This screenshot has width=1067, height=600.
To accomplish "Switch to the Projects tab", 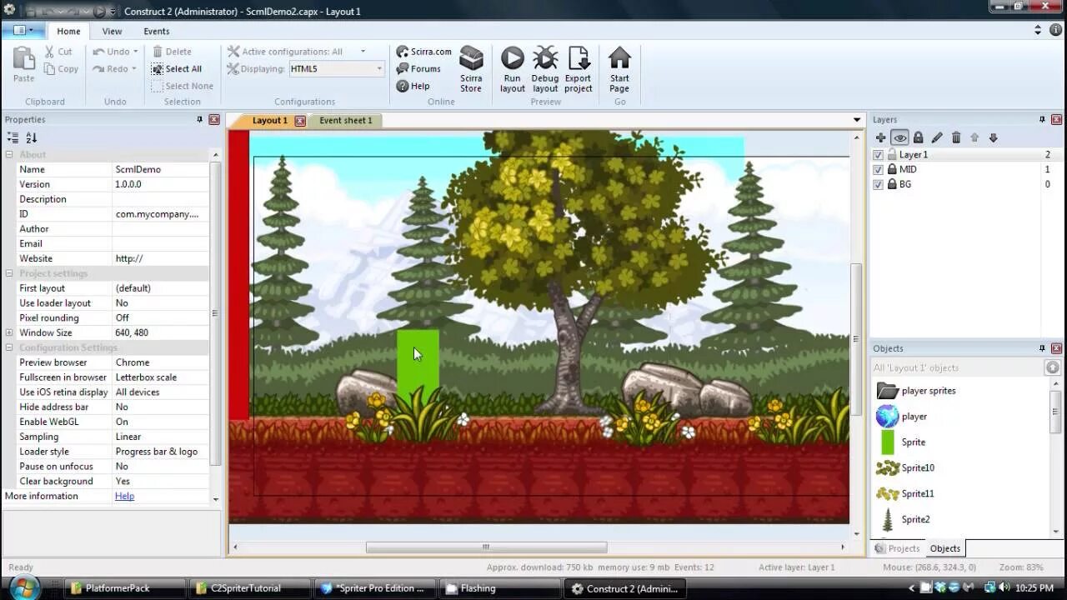I will pyautogui.click(x=897, y=548).
